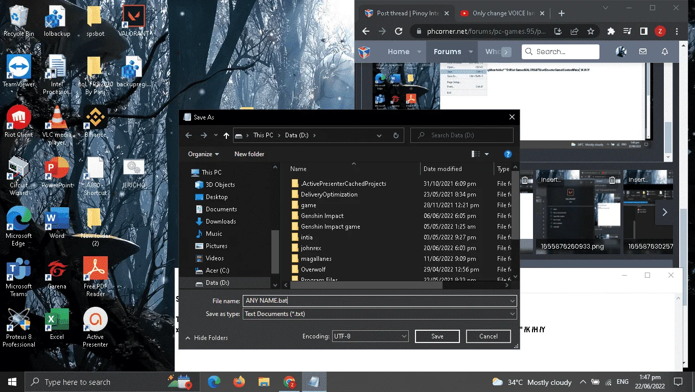
Task: Show next attachment thumbnails arrow
Action: pyautogui.click(x=664, y=212)
